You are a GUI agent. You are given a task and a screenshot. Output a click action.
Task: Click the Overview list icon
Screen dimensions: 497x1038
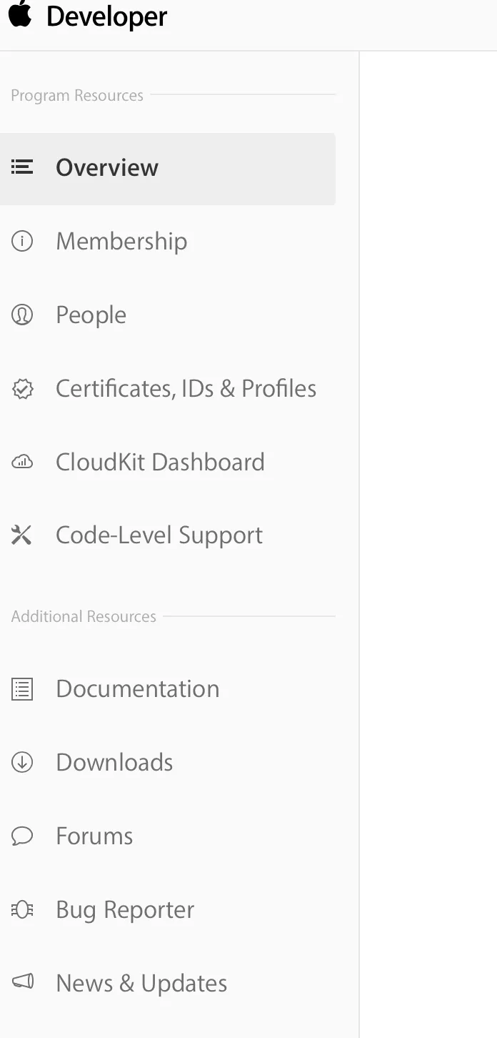click(22, 167)
